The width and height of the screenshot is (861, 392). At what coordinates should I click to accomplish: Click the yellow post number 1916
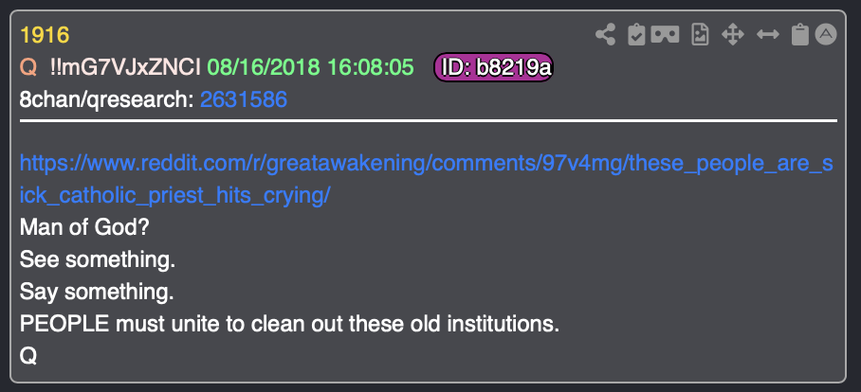tap(45, 36)
